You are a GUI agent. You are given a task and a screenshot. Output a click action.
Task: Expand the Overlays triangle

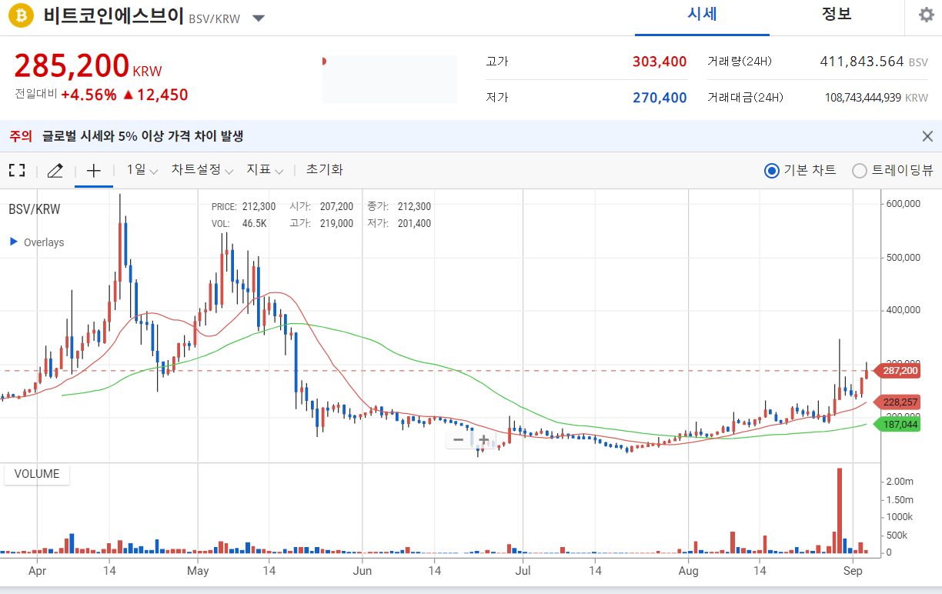coord(13,242)
